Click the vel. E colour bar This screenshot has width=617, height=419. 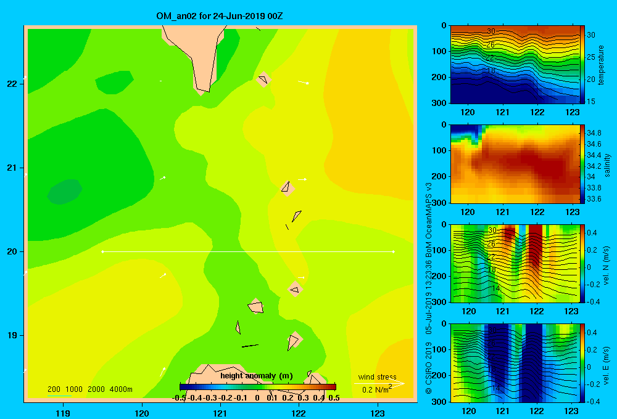pyautogui.click(x=582, y=363)
